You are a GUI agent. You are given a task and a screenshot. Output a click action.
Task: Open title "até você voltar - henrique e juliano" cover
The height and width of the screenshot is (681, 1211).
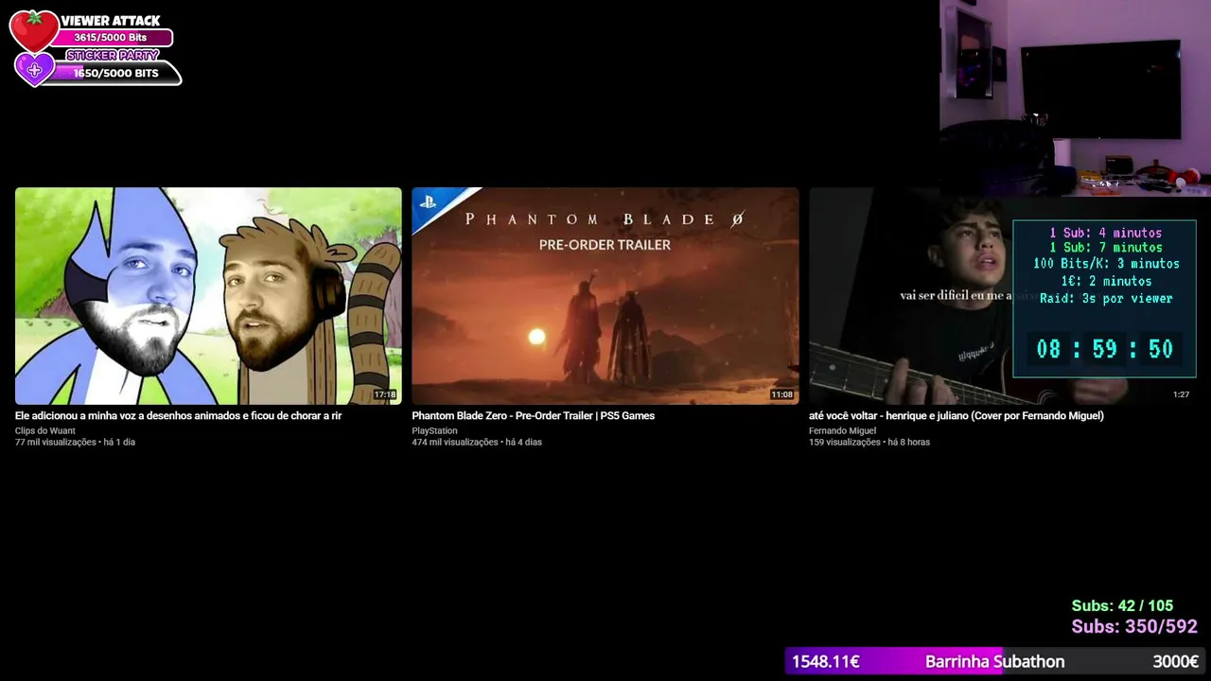point(957,416)
